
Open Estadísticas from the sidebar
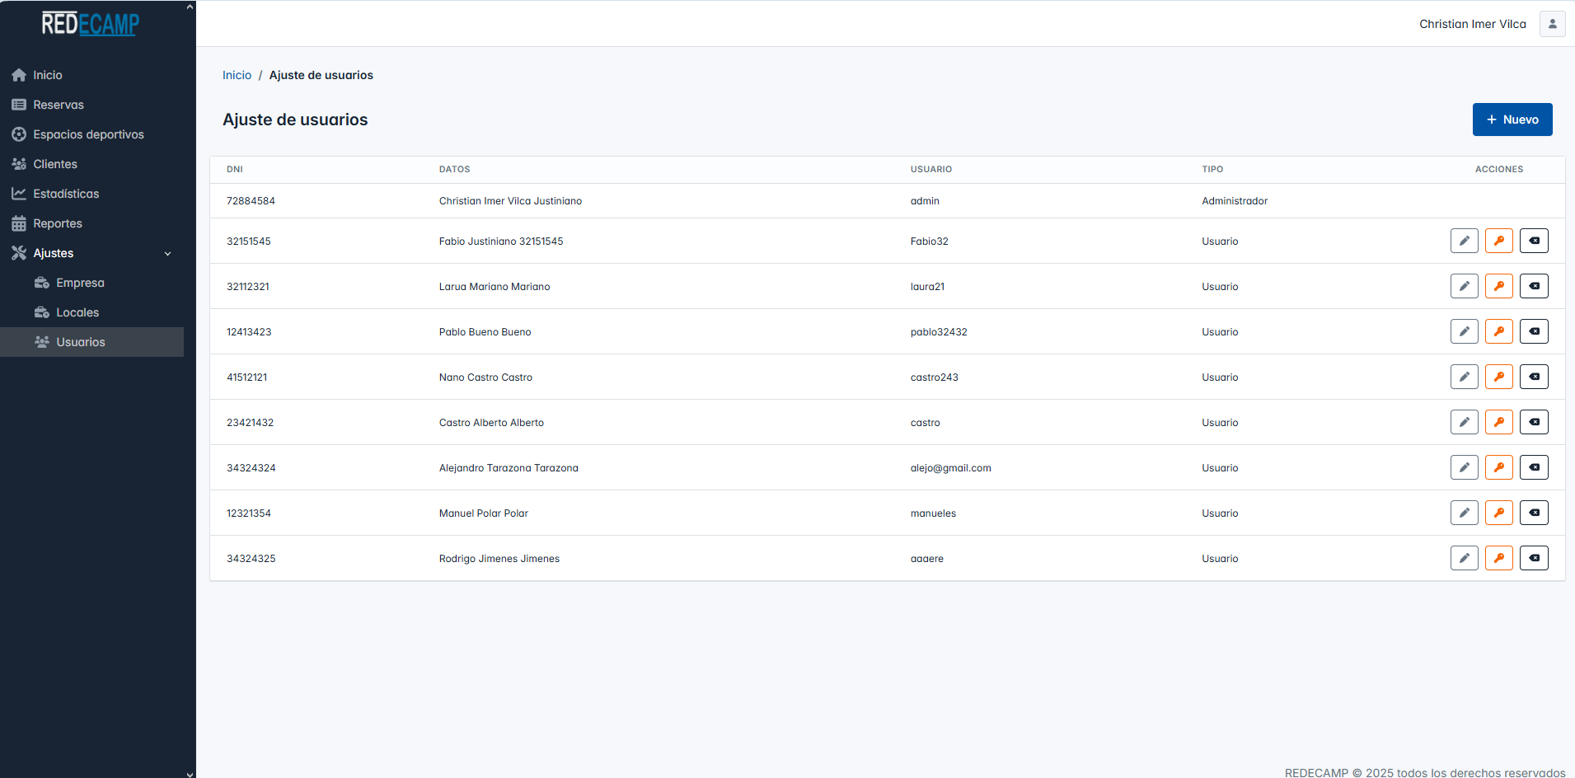(x=66, y=194)
